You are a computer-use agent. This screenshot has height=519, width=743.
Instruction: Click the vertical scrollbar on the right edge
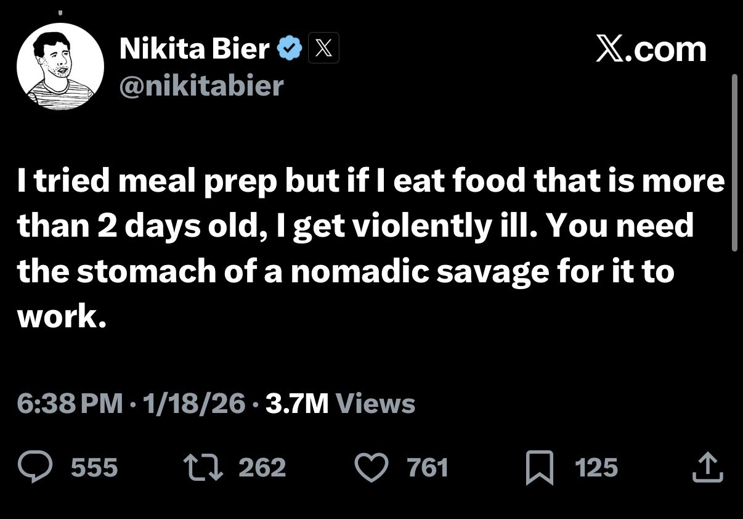point(734,163)
